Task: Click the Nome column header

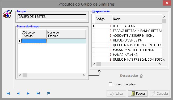Action: tap(137, 19)
